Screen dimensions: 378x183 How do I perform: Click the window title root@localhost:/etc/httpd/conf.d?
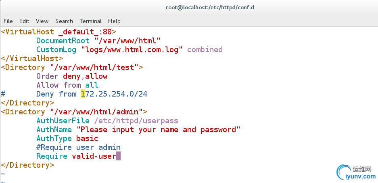(x=210, y=8)
